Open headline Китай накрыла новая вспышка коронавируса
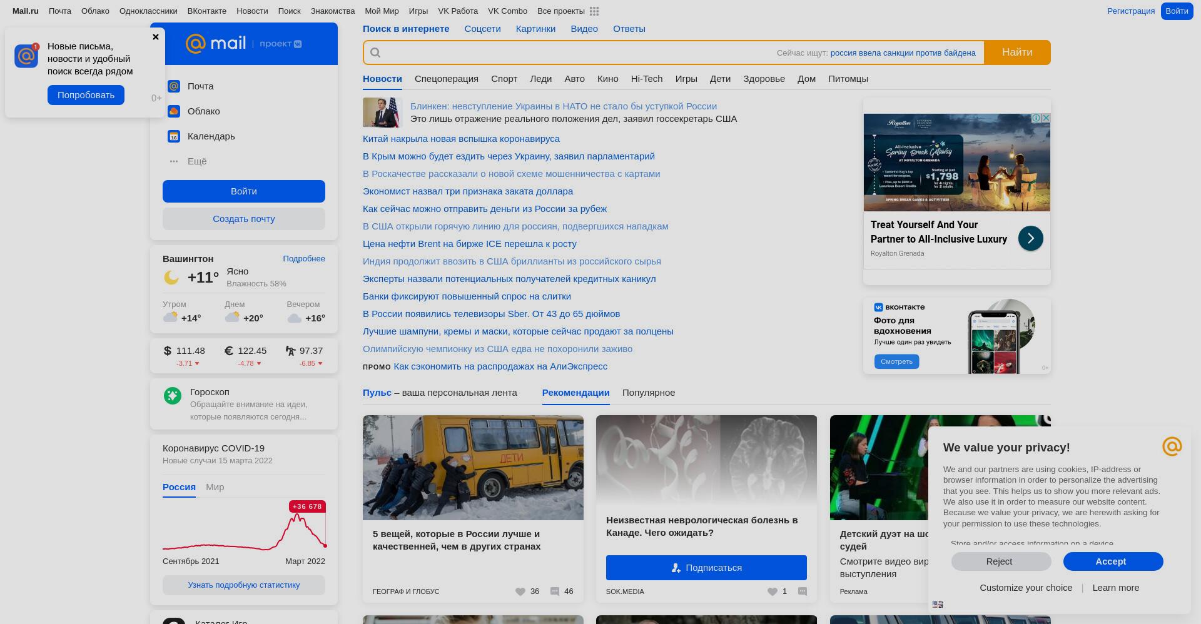 point(461,139)
